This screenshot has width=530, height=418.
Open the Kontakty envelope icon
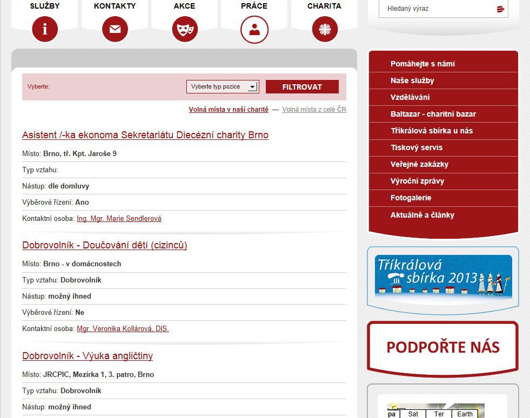pyautogui.click(x=115, y=29)
